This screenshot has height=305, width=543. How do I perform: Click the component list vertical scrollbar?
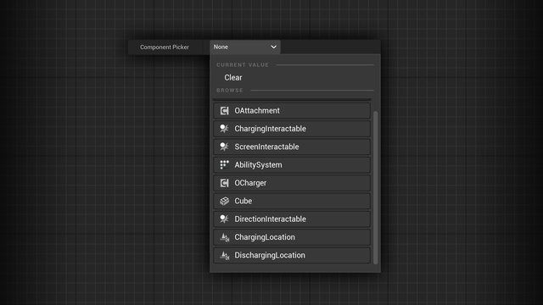tap(375, 187)
